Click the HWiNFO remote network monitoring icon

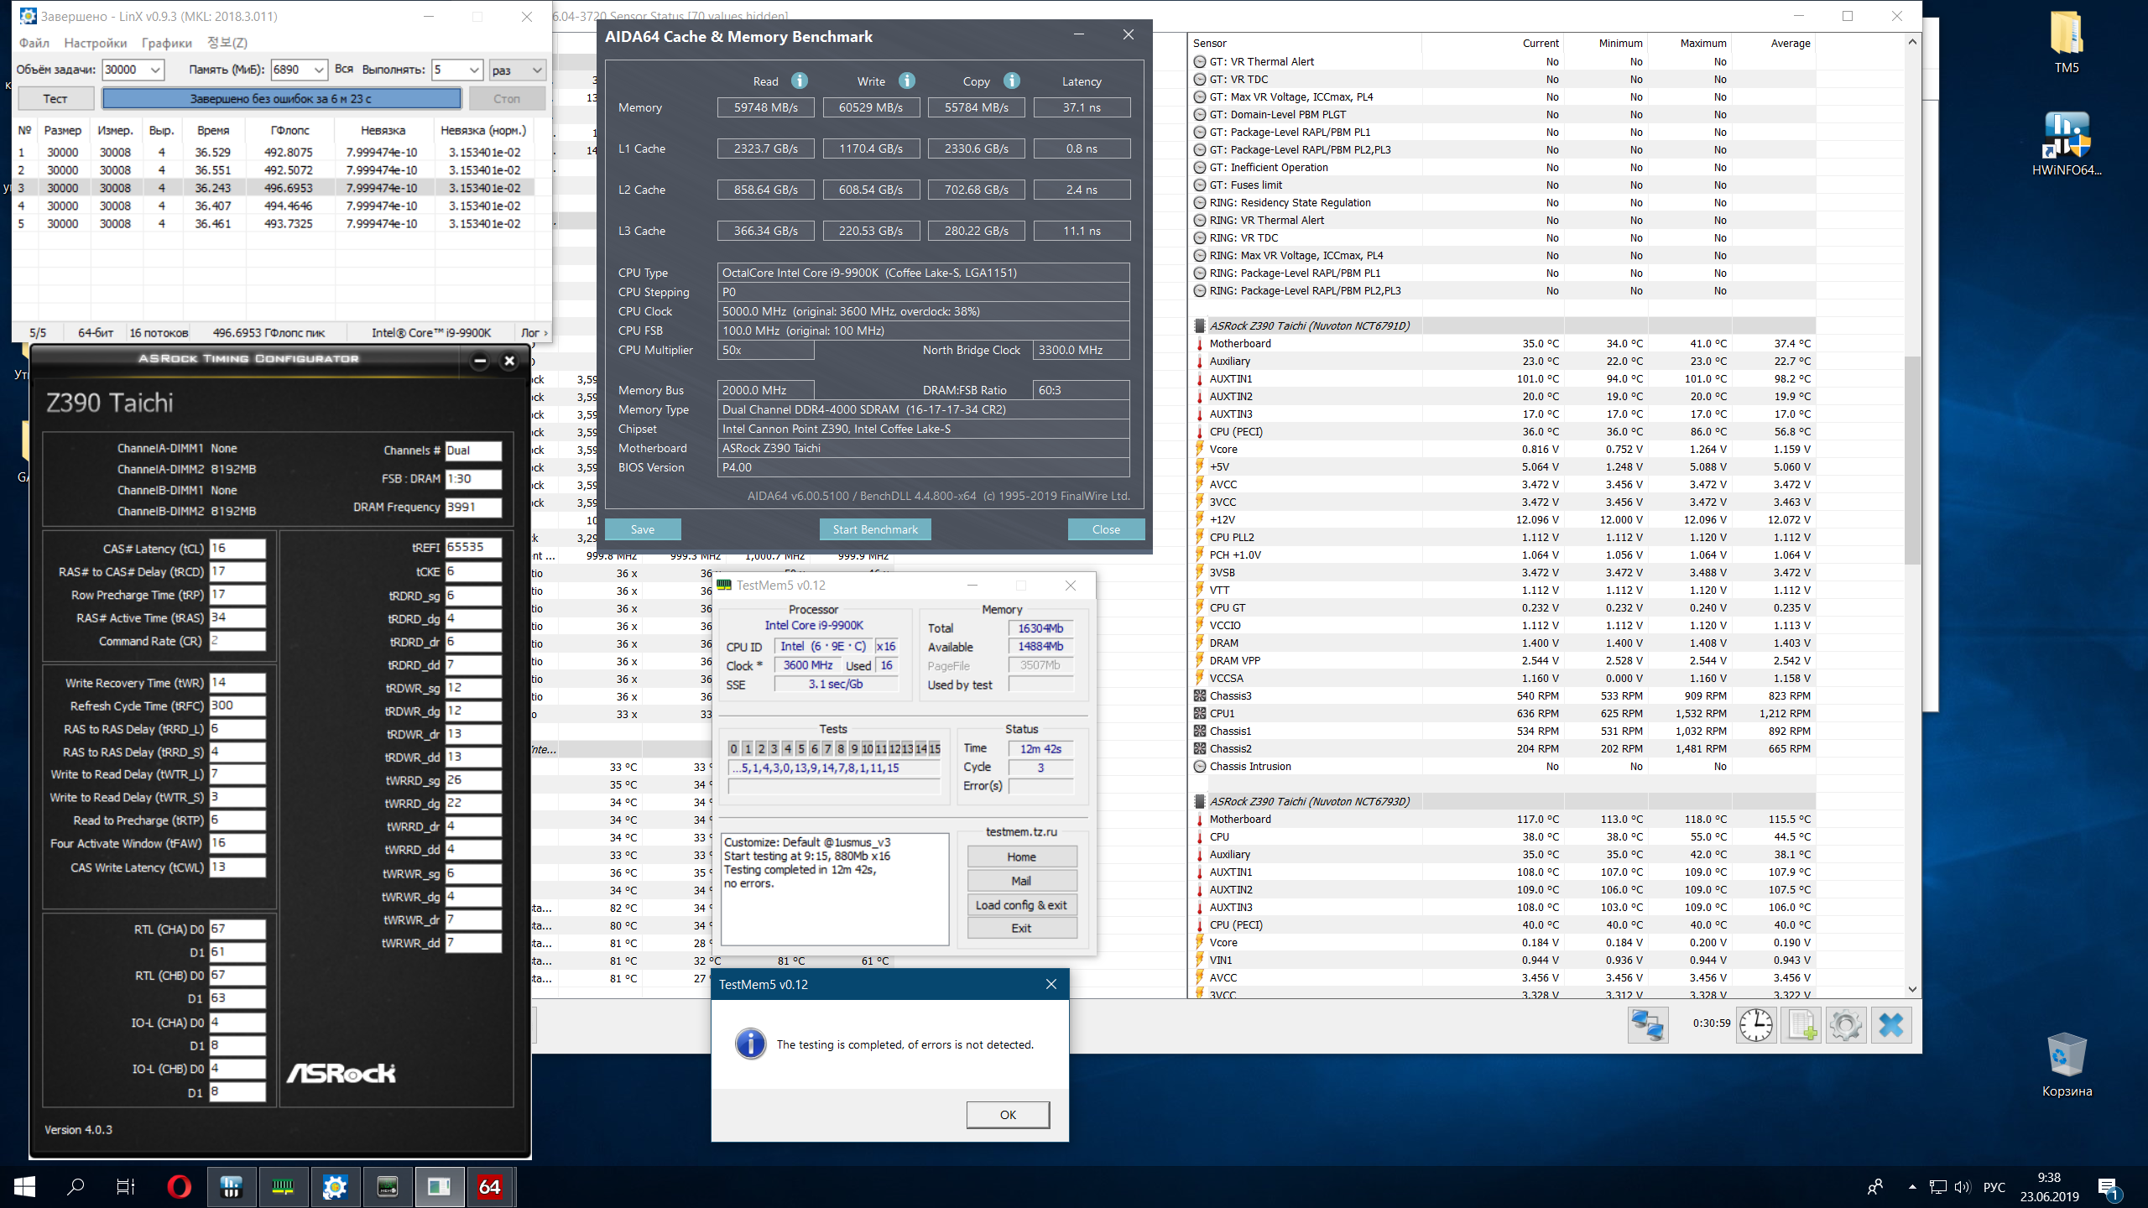click(1648, 1025)
